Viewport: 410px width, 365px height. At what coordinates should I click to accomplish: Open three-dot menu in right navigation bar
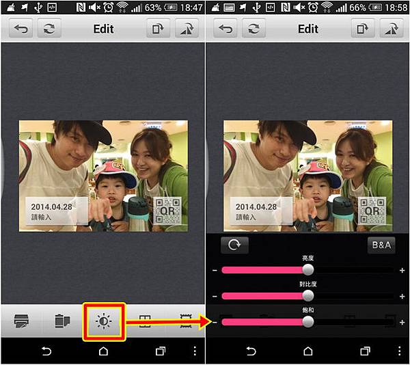pos(400,351)
